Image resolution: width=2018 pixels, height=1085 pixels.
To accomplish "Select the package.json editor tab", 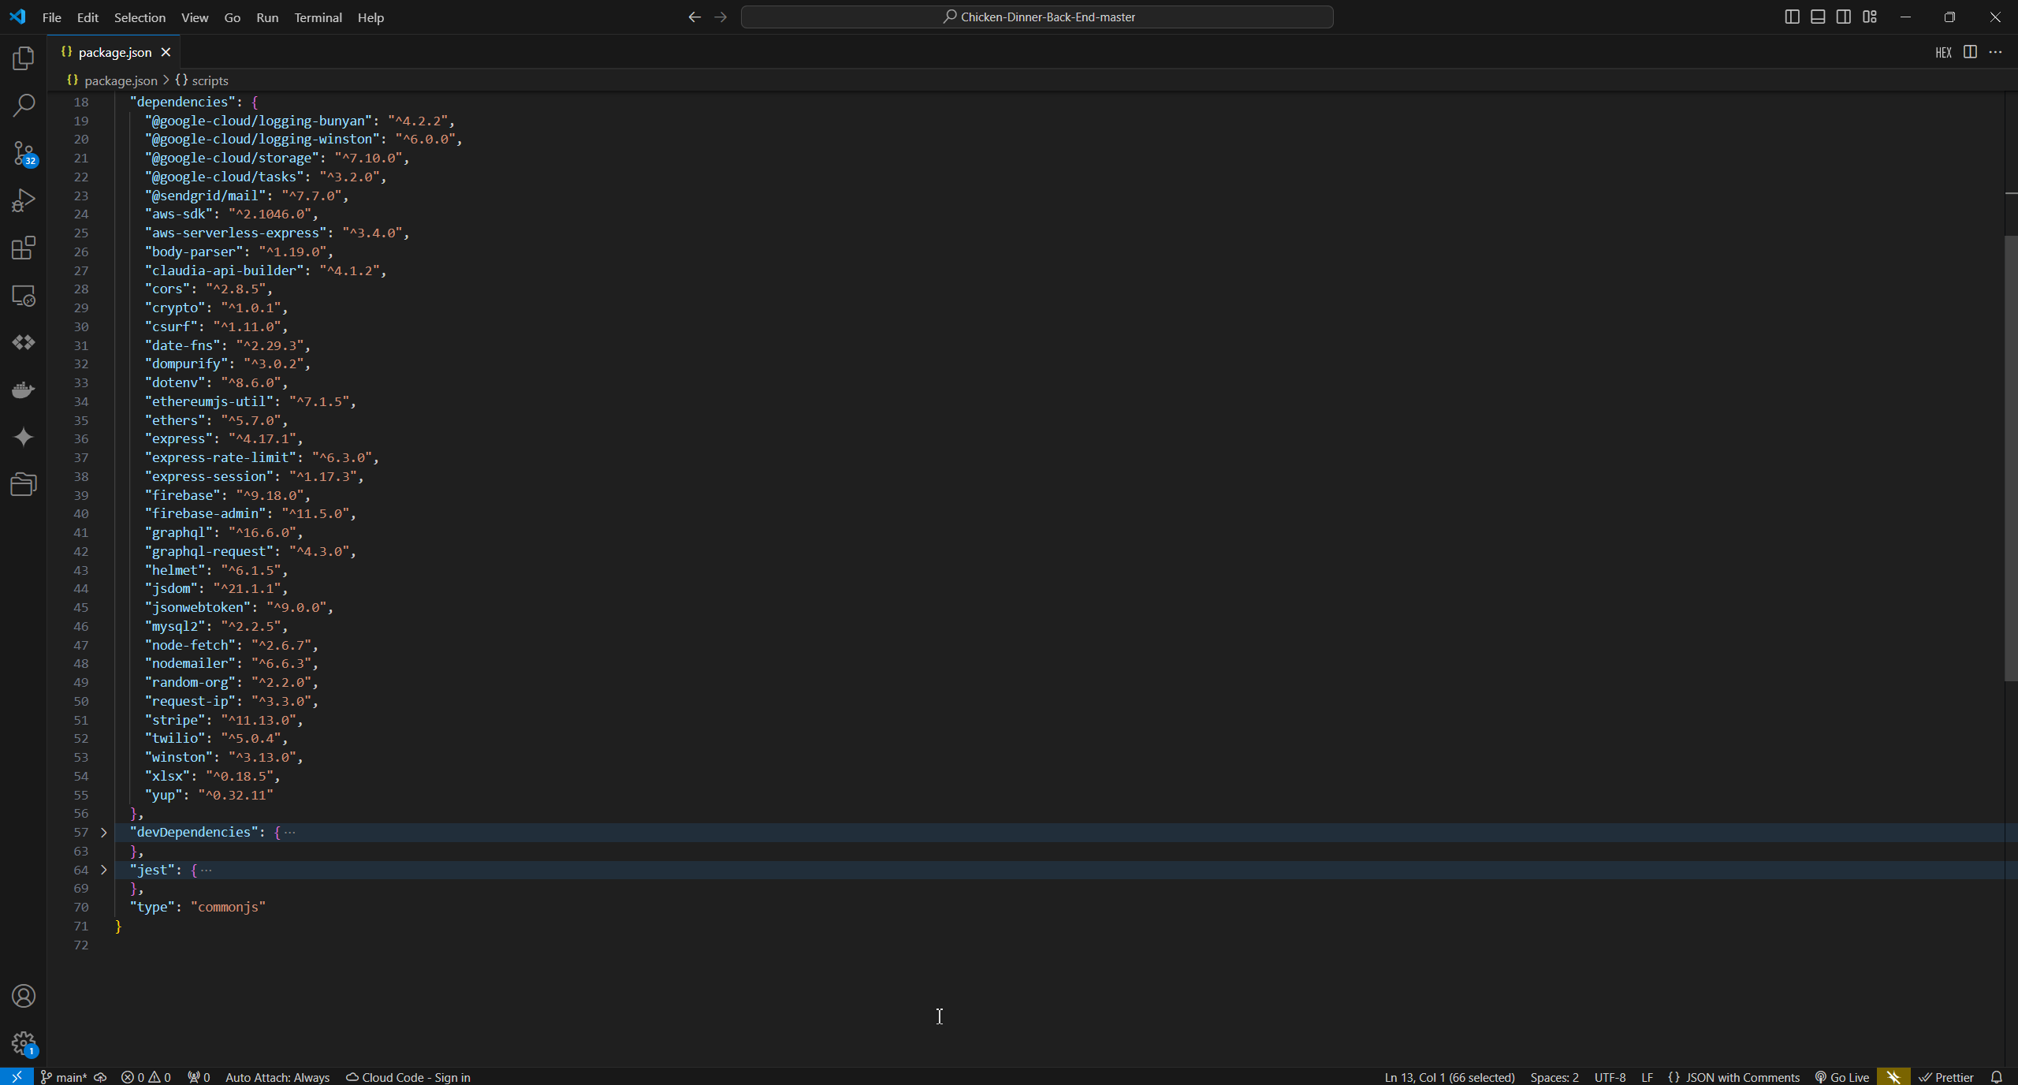I will (114, 52).
